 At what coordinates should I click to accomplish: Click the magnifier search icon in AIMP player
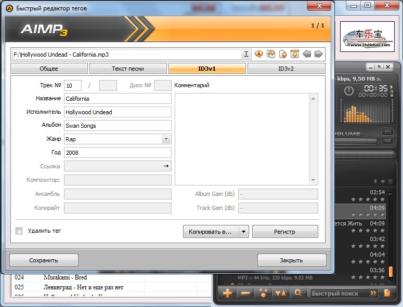pos(298,293)
